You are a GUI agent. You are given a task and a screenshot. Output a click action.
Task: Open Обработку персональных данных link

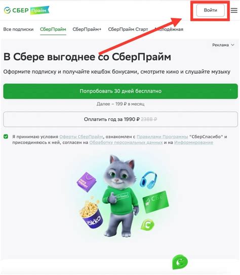point(126,143)
